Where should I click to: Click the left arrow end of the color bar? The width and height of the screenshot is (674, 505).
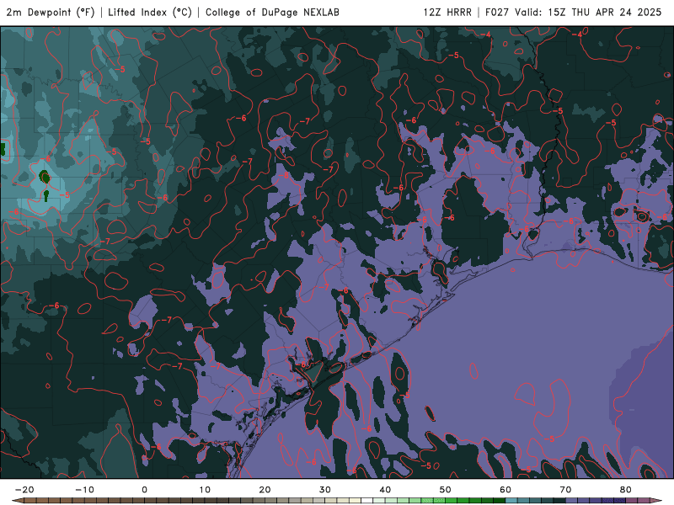click(x=18, y=501)
